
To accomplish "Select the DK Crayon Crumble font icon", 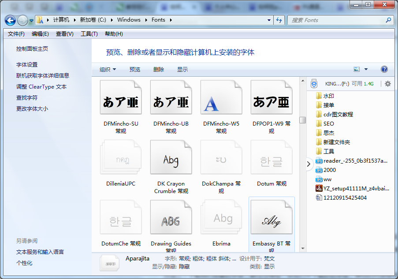I will pos(171,157).
